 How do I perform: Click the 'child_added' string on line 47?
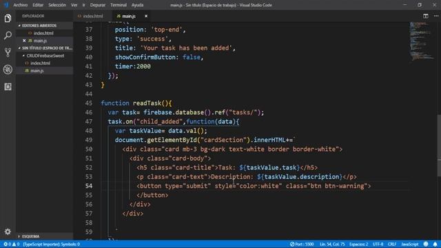point(160,121)
